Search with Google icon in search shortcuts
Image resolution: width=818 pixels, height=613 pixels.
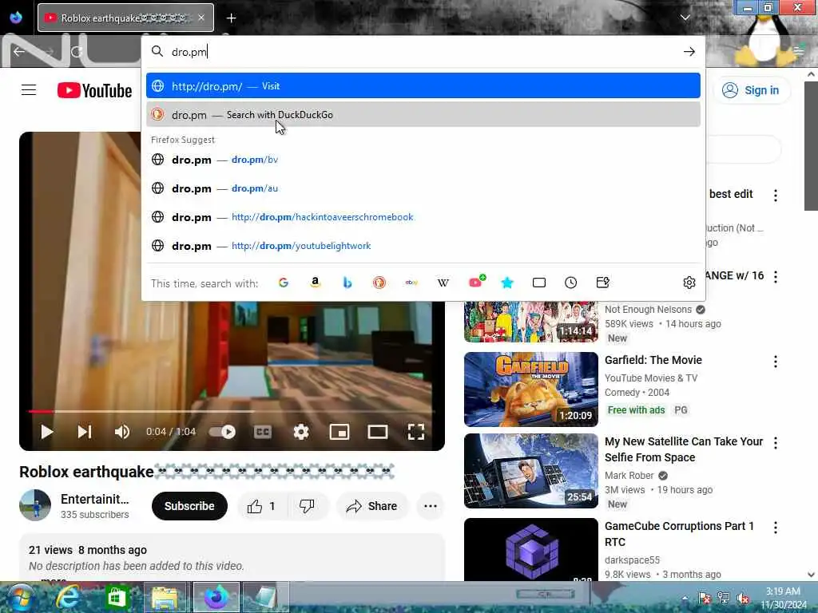[x=284, y=283]
